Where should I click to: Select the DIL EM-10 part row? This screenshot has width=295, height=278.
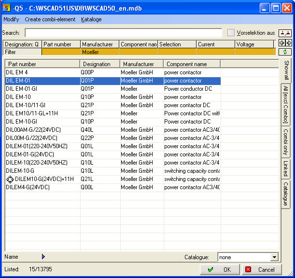coord(113,97)
